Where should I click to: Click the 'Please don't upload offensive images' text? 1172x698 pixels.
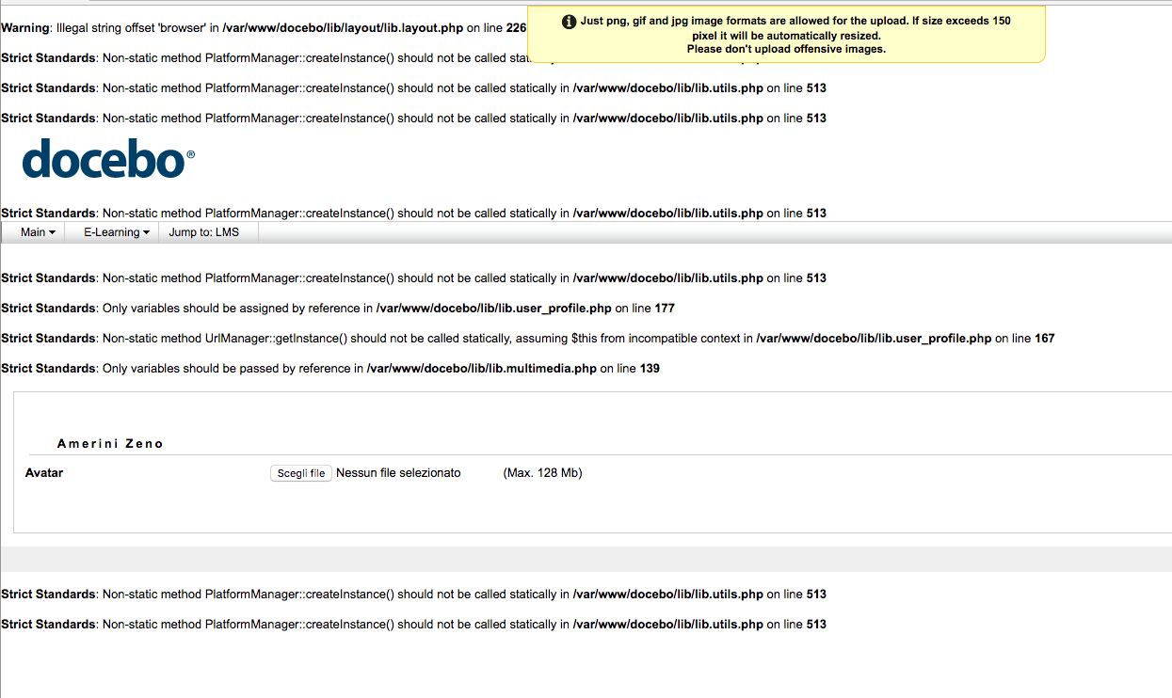786,49
